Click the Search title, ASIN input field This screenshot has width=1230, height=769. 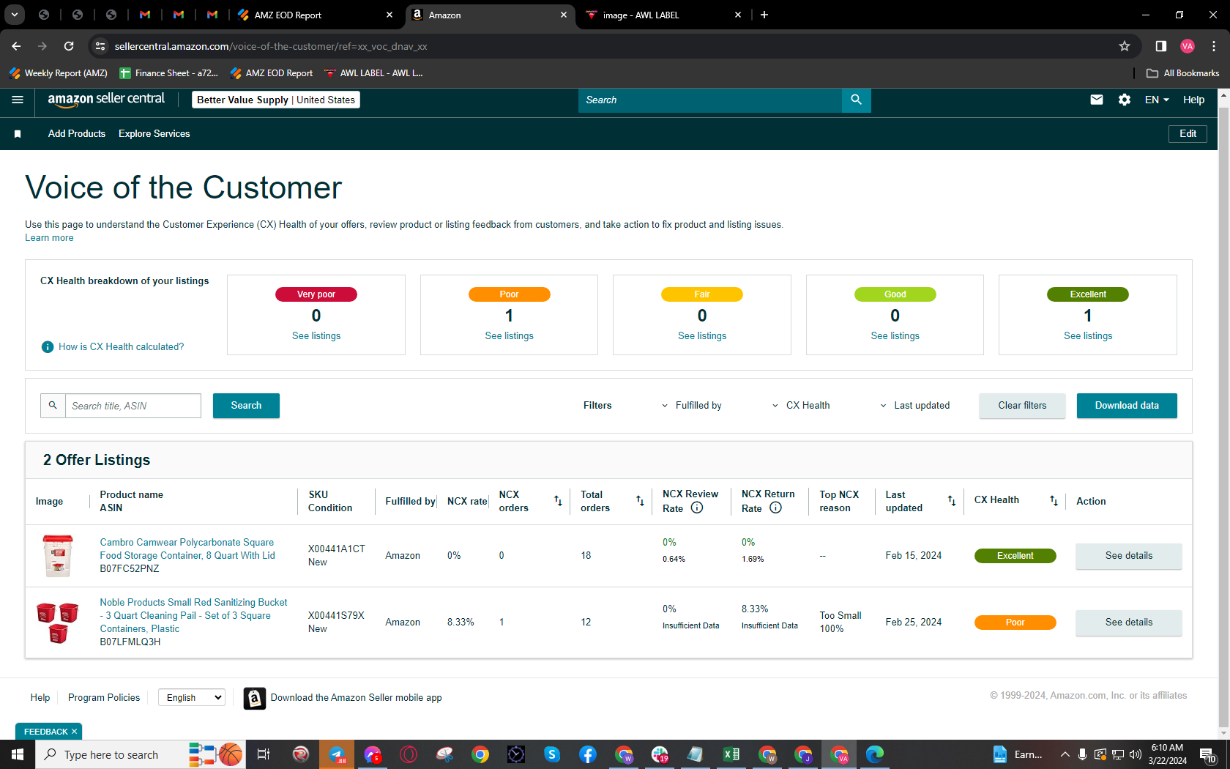pyautogui.click(x=133, y=406)
